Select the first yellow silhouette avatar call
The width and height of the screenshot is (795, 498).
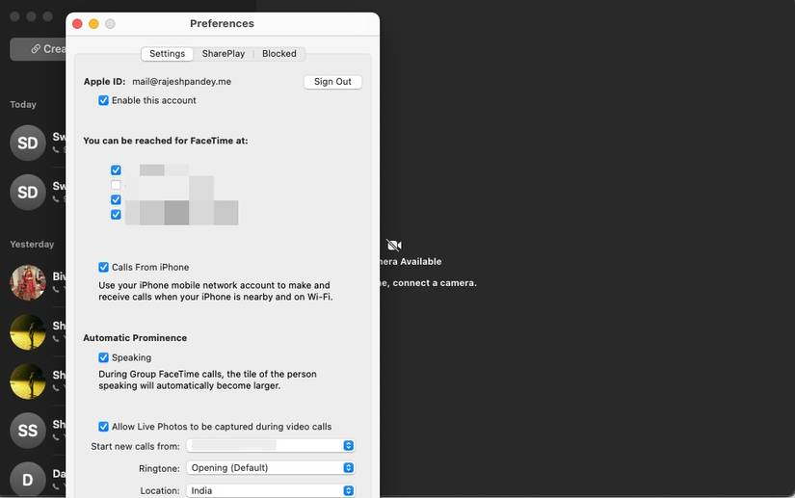click(x=28, y=331)
